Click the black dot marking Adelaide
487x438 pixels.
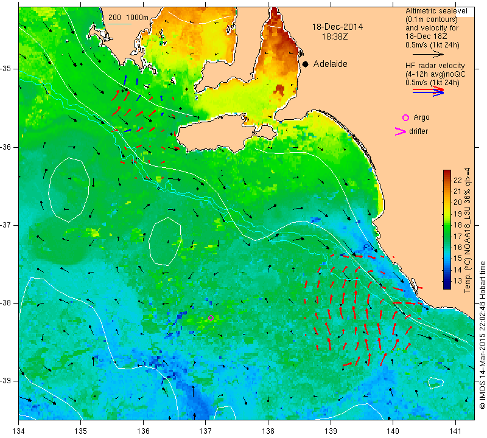[306, 64]
